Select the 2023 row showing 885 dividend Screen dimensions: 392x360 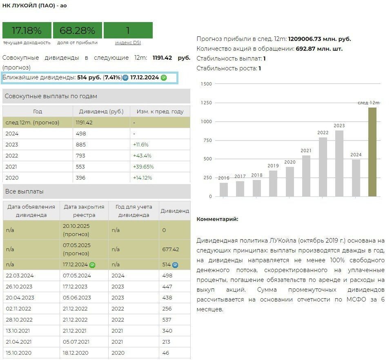coord(96,145)
